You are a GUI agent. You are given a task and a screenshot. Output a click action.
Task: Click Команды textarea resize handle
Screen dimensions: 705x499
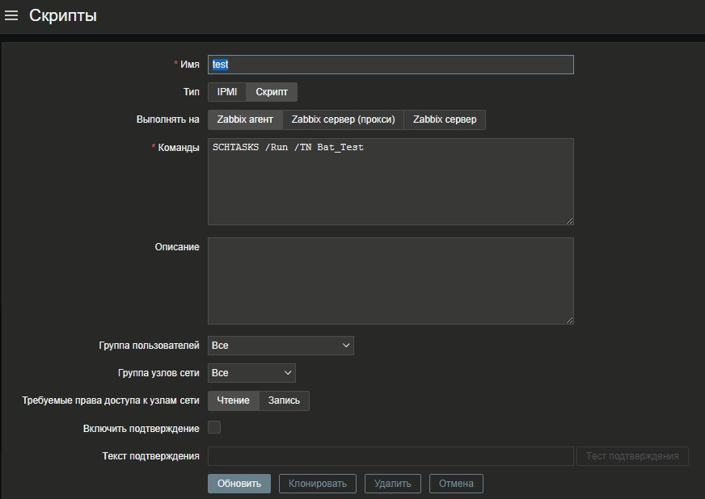click(x=569, y=220)
